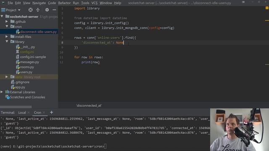
Task: Open app.py file
Action: click(20, 87)
